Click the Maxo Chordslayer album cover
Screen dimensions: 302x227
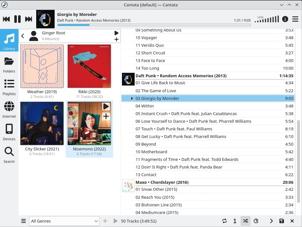click(128, 186)
